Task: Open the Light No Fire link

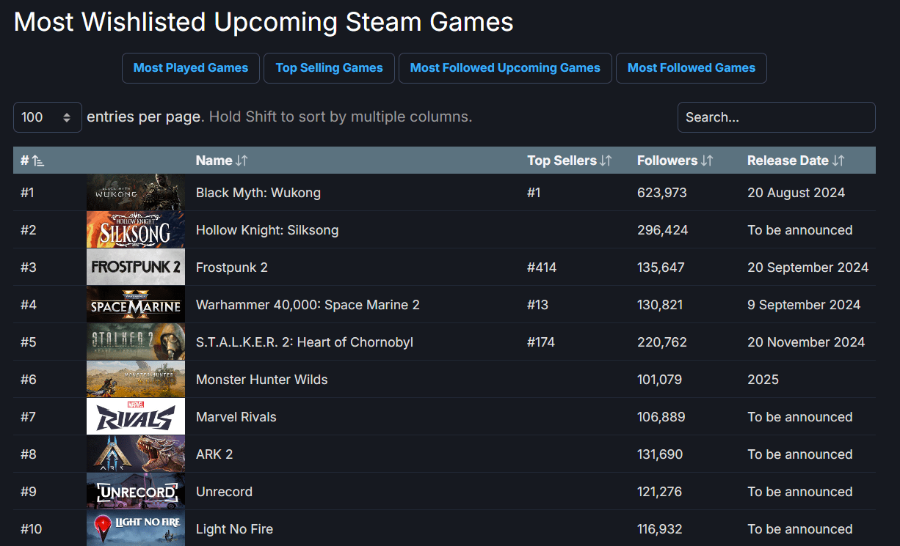Action: 234,529
